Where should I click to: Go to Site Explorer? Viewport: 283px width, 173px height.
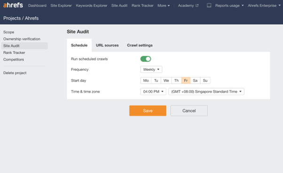pos(61,6)
